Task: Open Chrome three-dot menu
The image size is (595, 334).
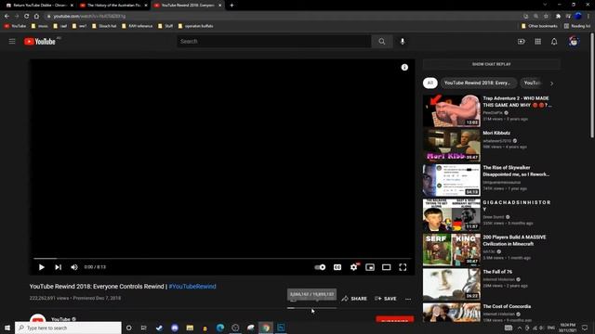Action: point(588,17)
